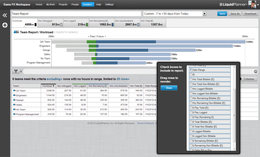Open the Settings menu
The width and height of the screenshot is (260, 157).
109,5
